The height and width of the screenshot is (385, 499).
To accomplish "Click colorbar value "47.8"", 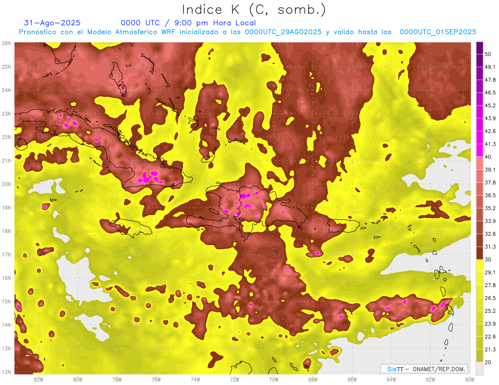I will 490,80.
